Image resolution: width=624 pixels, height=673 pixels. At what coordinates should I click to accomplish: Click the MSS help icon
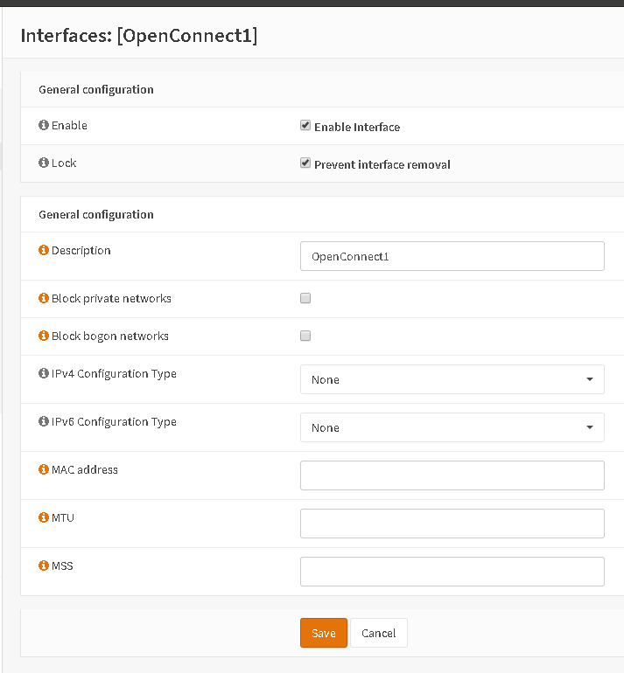[x=44, y=566]
